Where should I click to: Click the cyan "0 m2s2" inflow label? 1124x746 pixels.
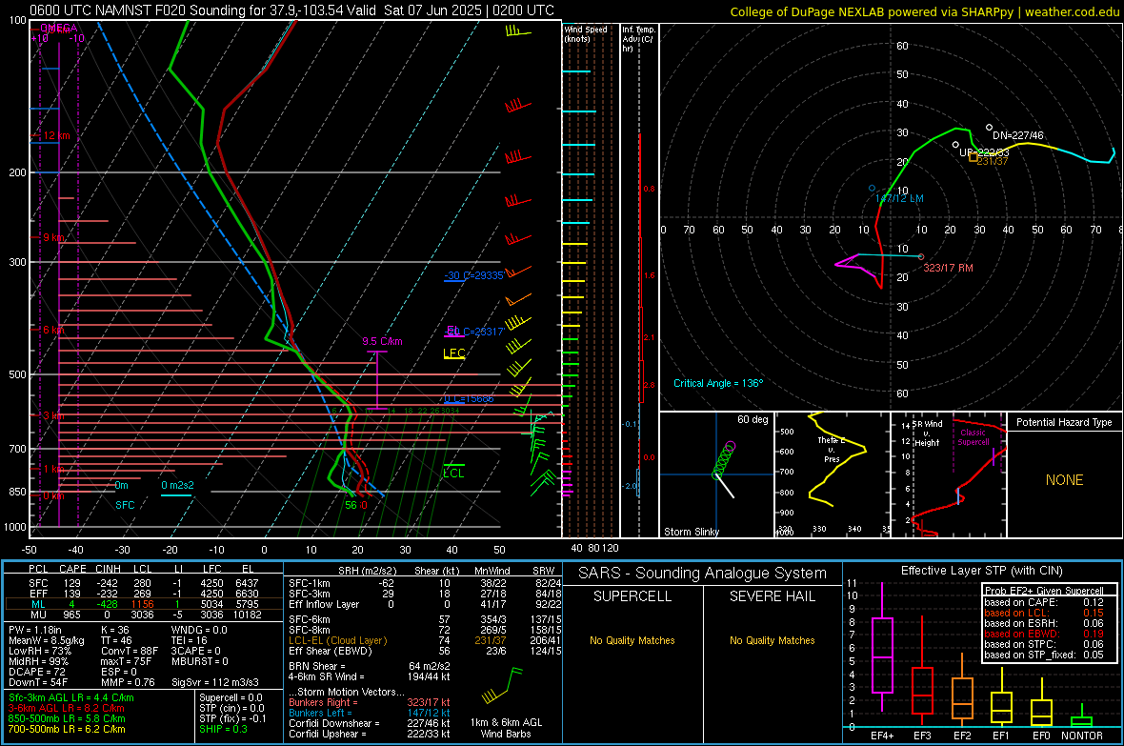tap(177, 486)
